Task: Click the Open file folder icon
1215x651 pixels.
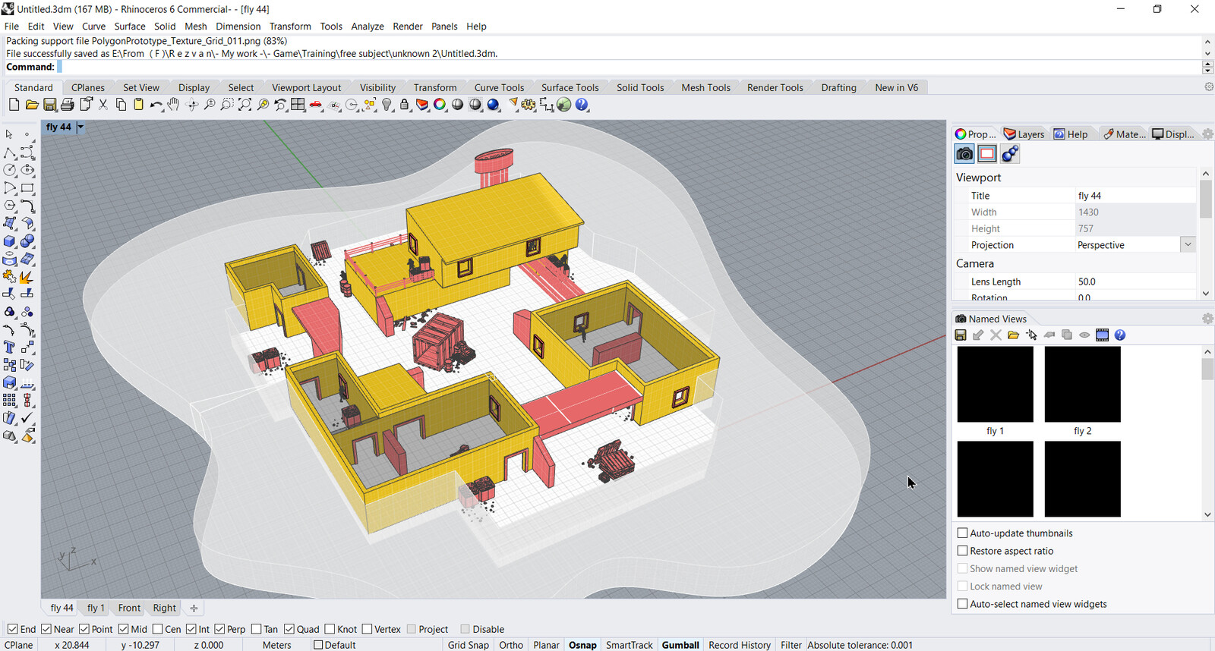Action: pyautogui.click(x=32, y=105)
